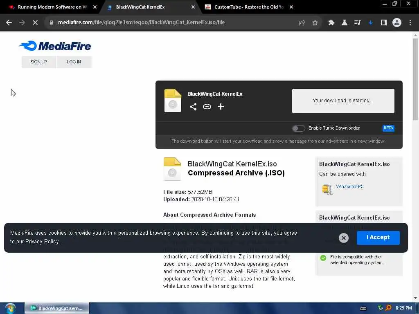The width and height of the screenshot is (419, 314).
Task: Click the SIGN UP button
Action: point(39,62)
